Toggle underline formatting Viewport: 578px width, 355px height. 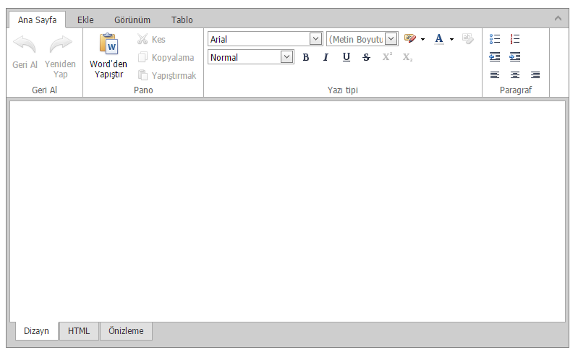[x=346, y=57]
